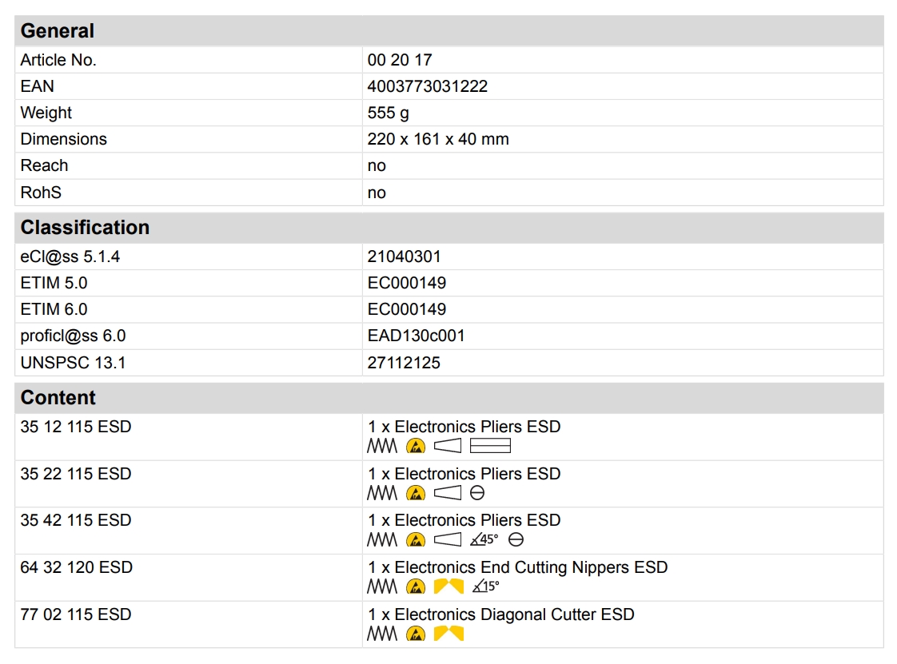Viewport: 897px width, 664px height.
Task: Click the ESD warning symbol in the 35 22 115 row
Action: pos(416,494)
